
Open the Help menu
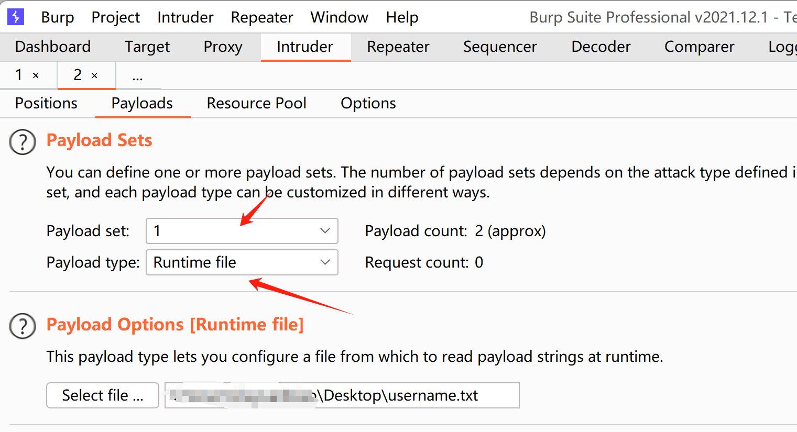402,17
